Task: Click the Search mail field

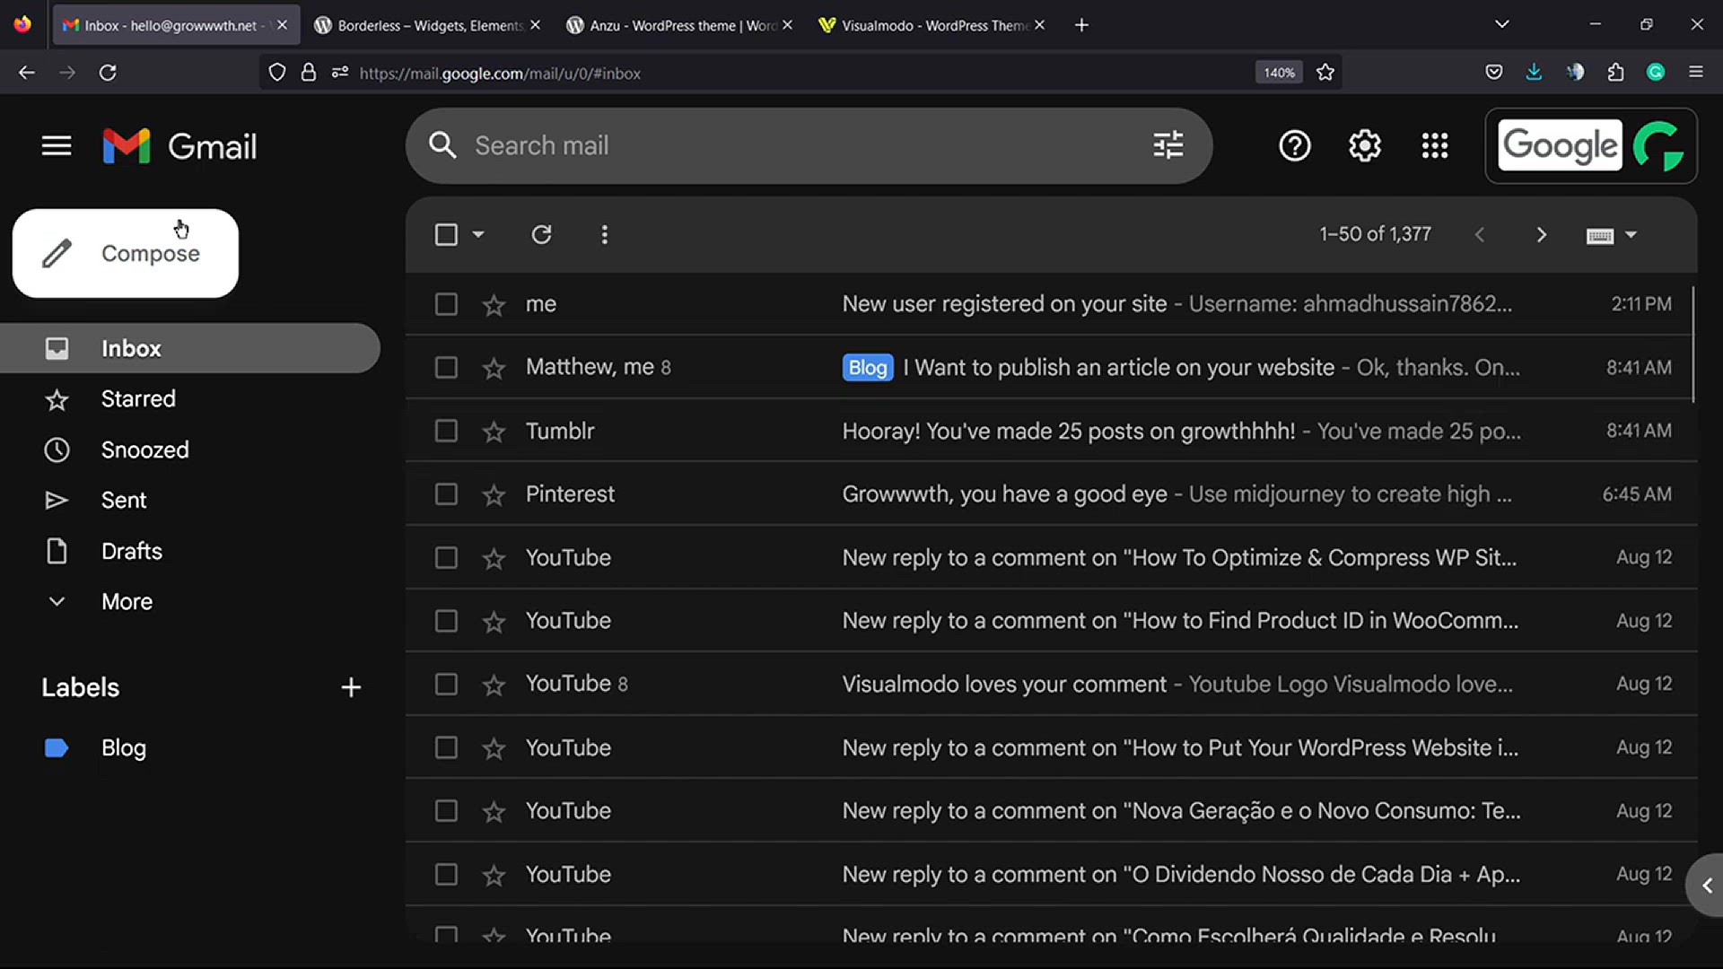Action: coord(808,145)
